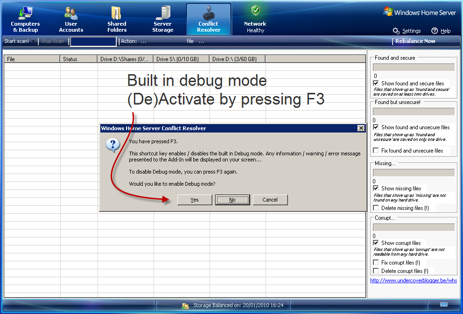
Task: Open the Server Storage tab
Action: point(163,20)
